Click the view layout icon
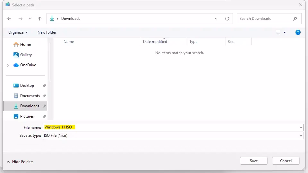 (278, 32)
